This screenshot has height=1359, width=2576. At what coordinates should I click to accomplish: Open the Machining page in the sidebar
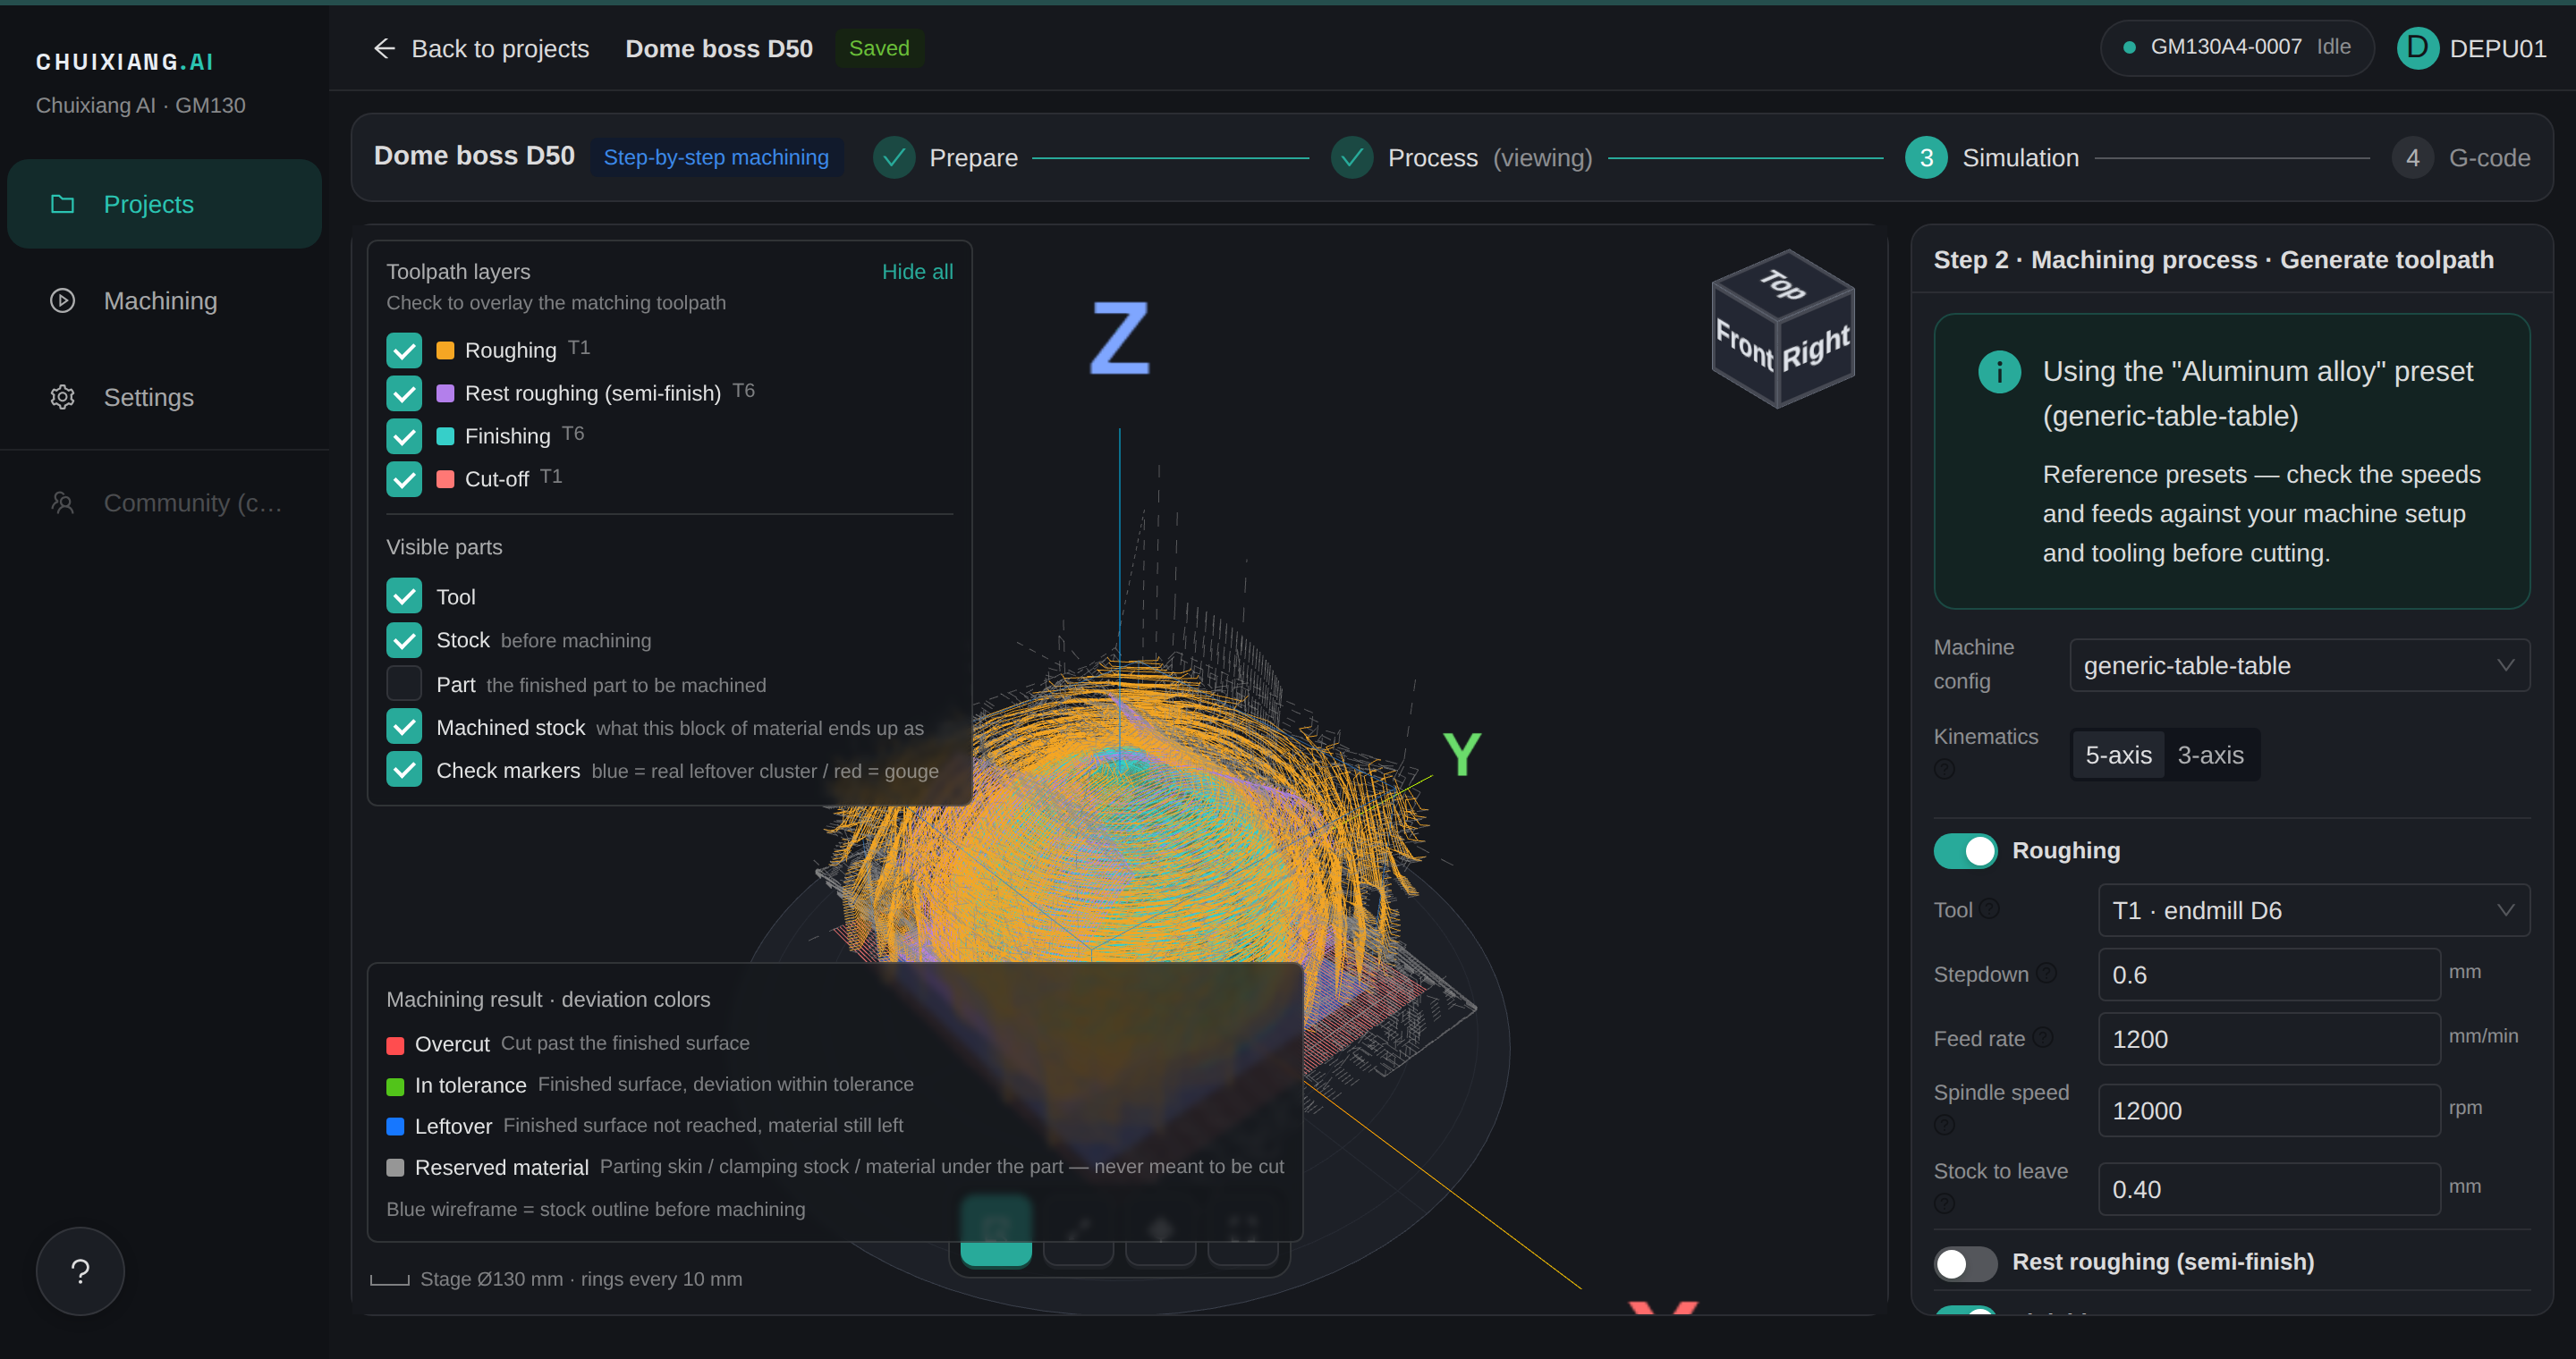[164, 300]
